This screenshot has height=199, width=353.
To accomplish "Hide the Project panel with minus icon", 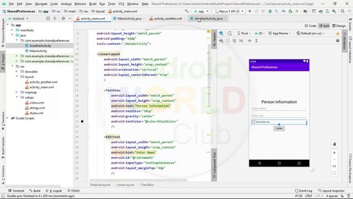I will point(70,18).
